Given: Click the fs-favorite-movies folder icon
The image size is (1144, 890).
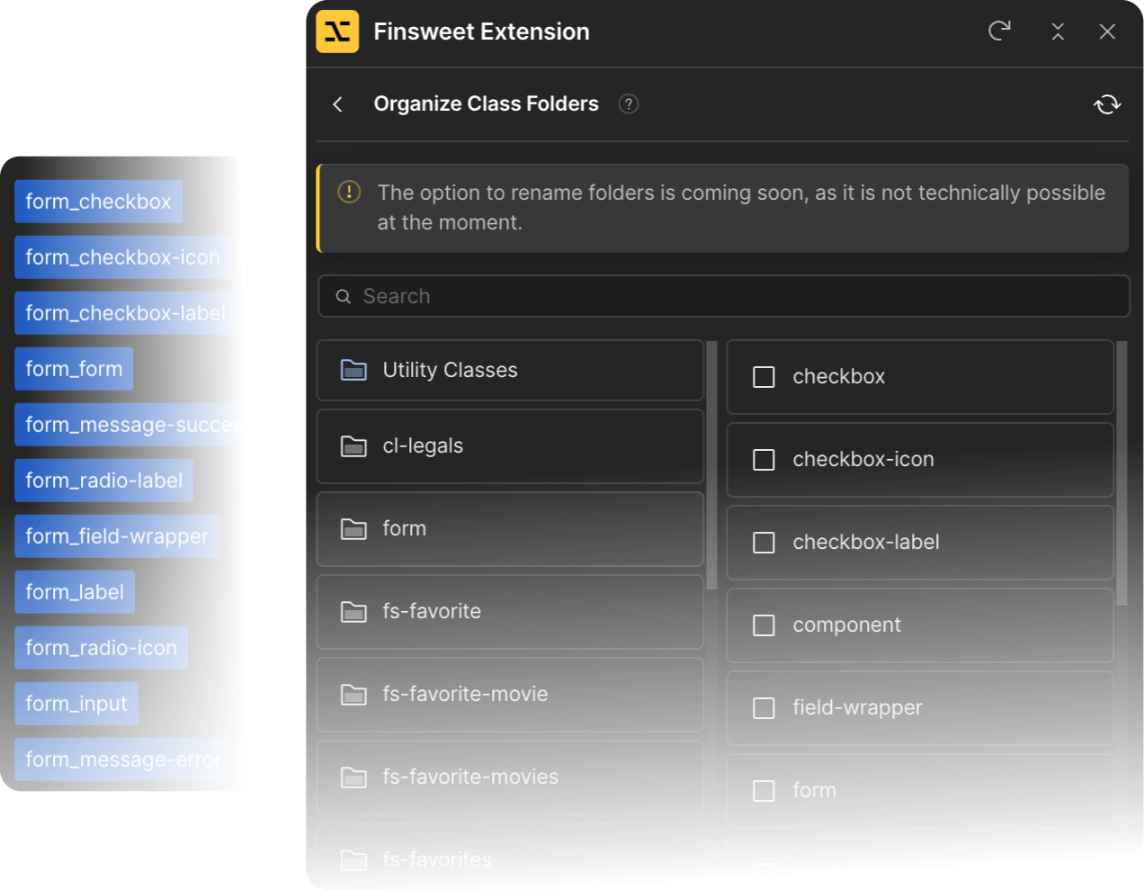Looking at the screenshot, I should click(353, 778).
